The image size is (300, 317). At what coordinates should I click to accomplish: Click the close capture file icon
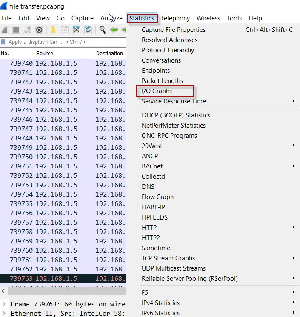coord(77,30)
